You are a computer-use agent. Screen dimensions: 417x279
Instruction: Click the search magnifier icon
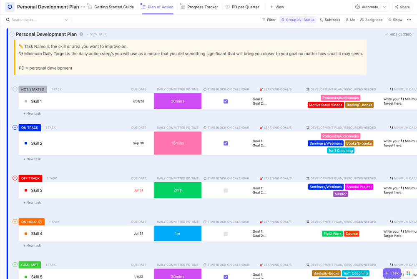8,20
